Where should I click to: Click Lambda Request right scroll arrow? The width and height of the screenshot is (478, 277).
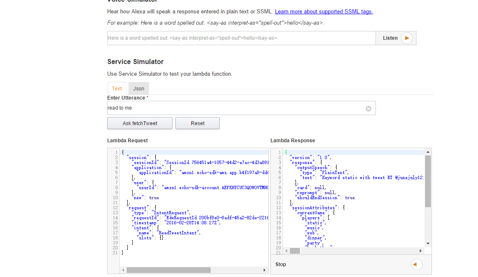click(264, 270)
